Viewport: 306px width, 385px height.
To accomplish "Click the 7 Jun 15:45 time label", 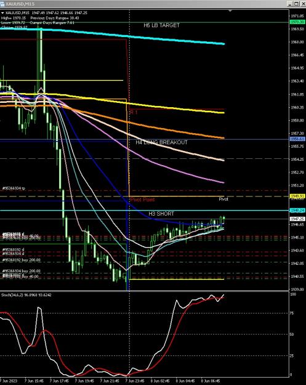I will pos(34,381).
